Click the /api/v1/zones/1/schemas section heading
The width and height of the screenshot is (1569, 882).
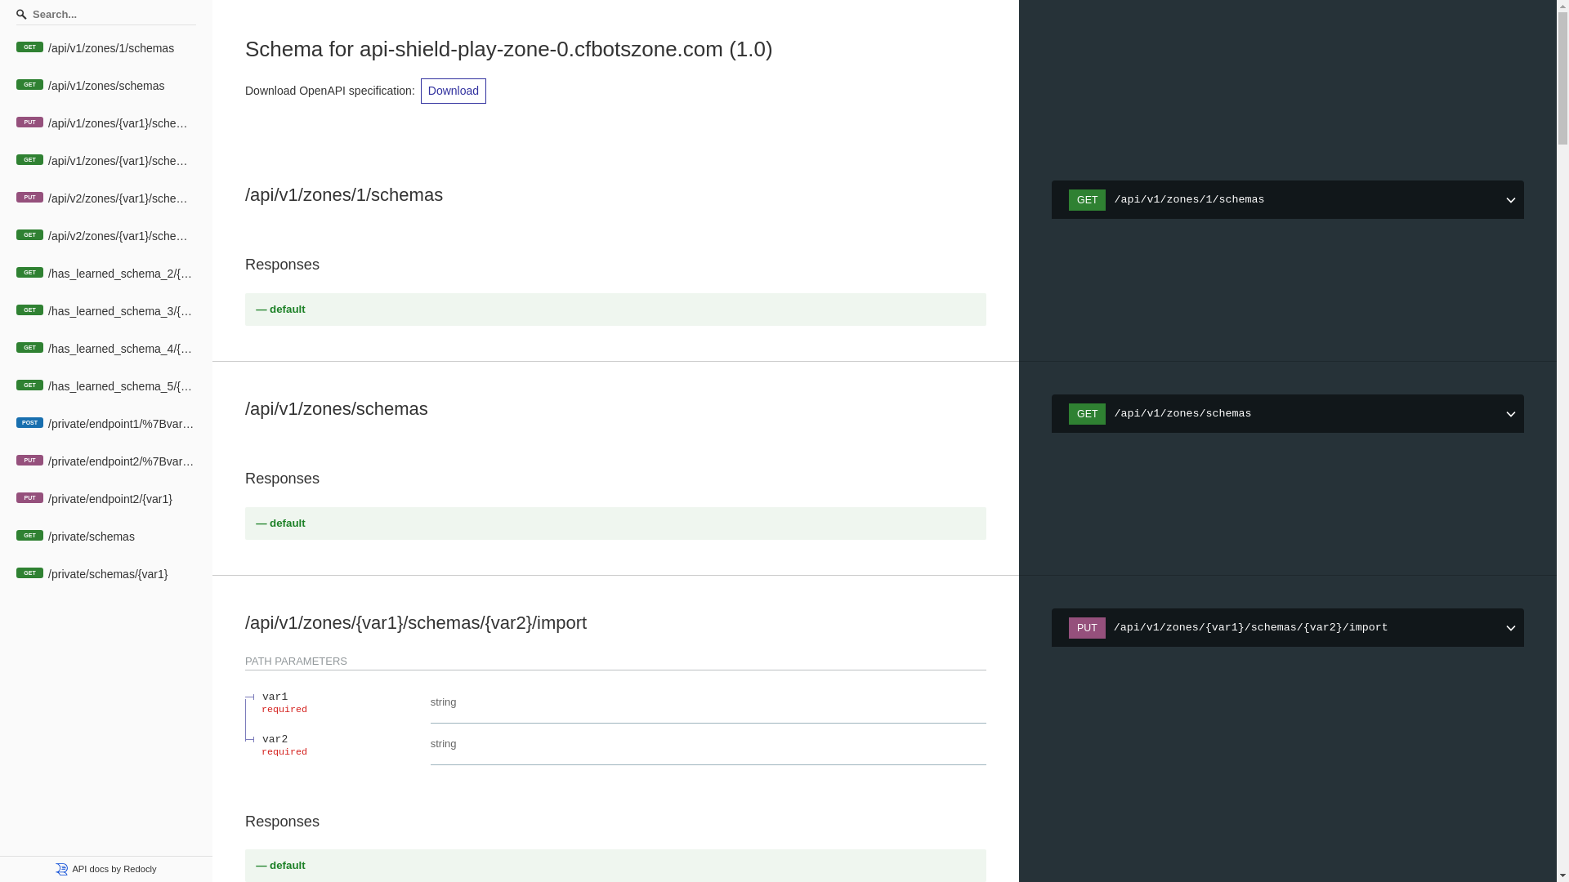point(344,195)
